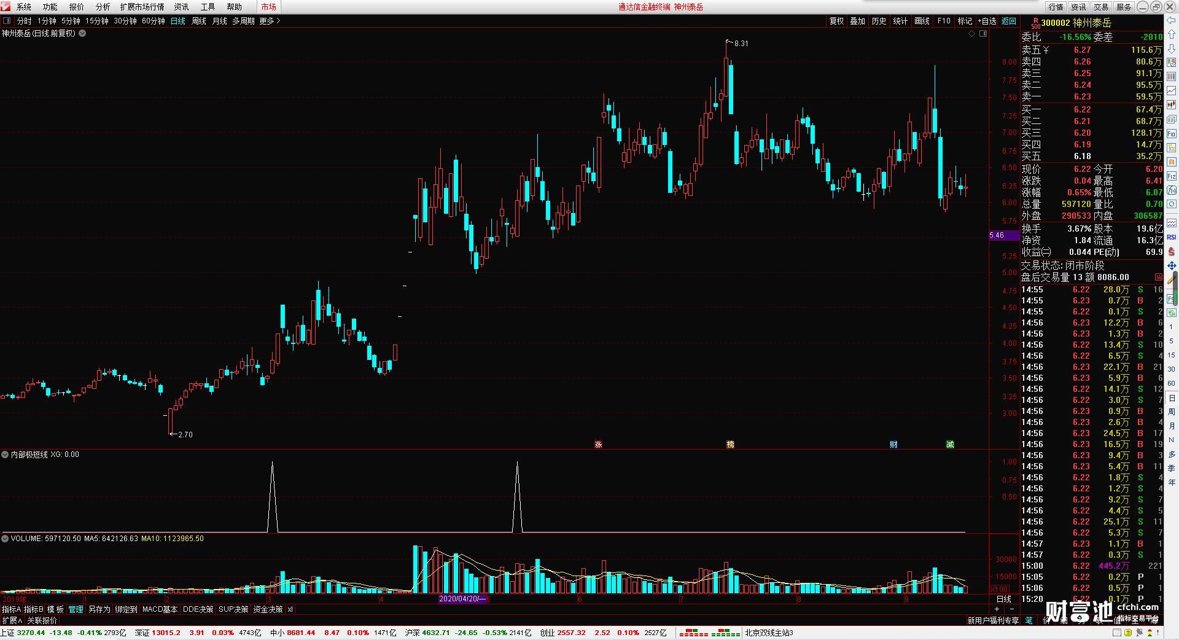Select the MACD基本 indicator tab
Image resolution: width=1179 pixels, height=640 pixels.
point(160,609)
